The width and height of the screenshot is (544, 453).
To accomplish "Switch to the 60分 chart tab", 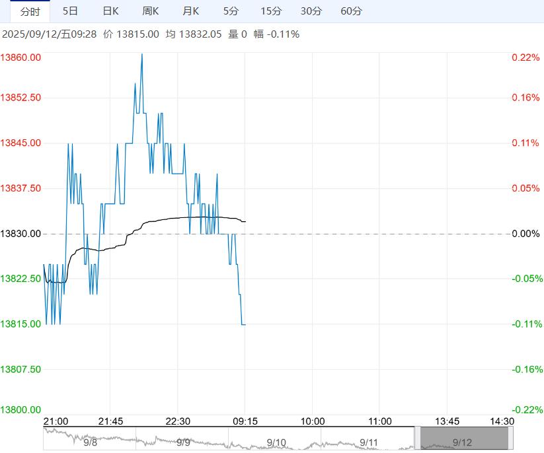I will click(x=352, y=11).
